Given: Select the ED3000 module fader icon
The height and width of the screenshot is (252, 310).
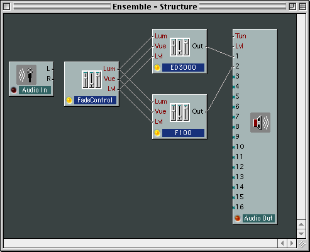Looking at the screenshot, I should pos(180,47).
